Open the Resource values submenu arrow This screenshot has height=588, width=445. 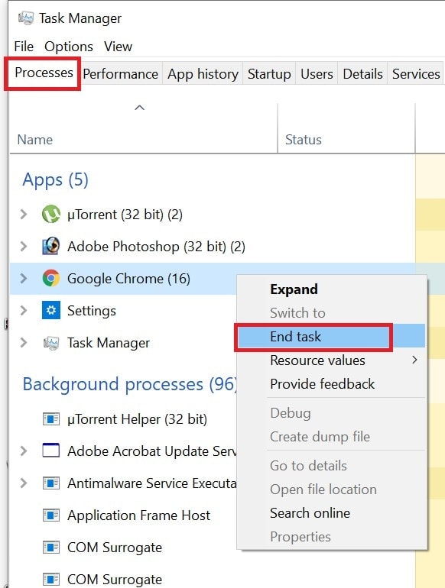coord(414,360)
